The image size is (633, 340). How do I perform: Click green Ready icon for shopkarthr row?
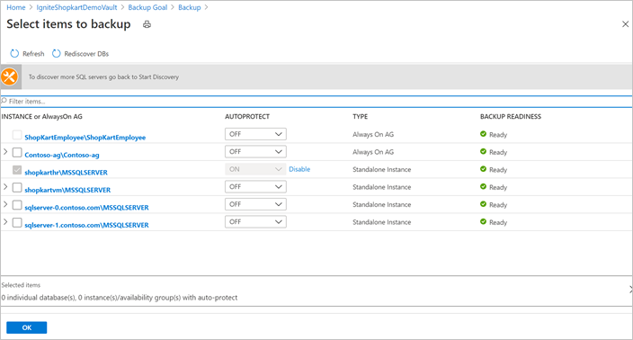(483, 169)
